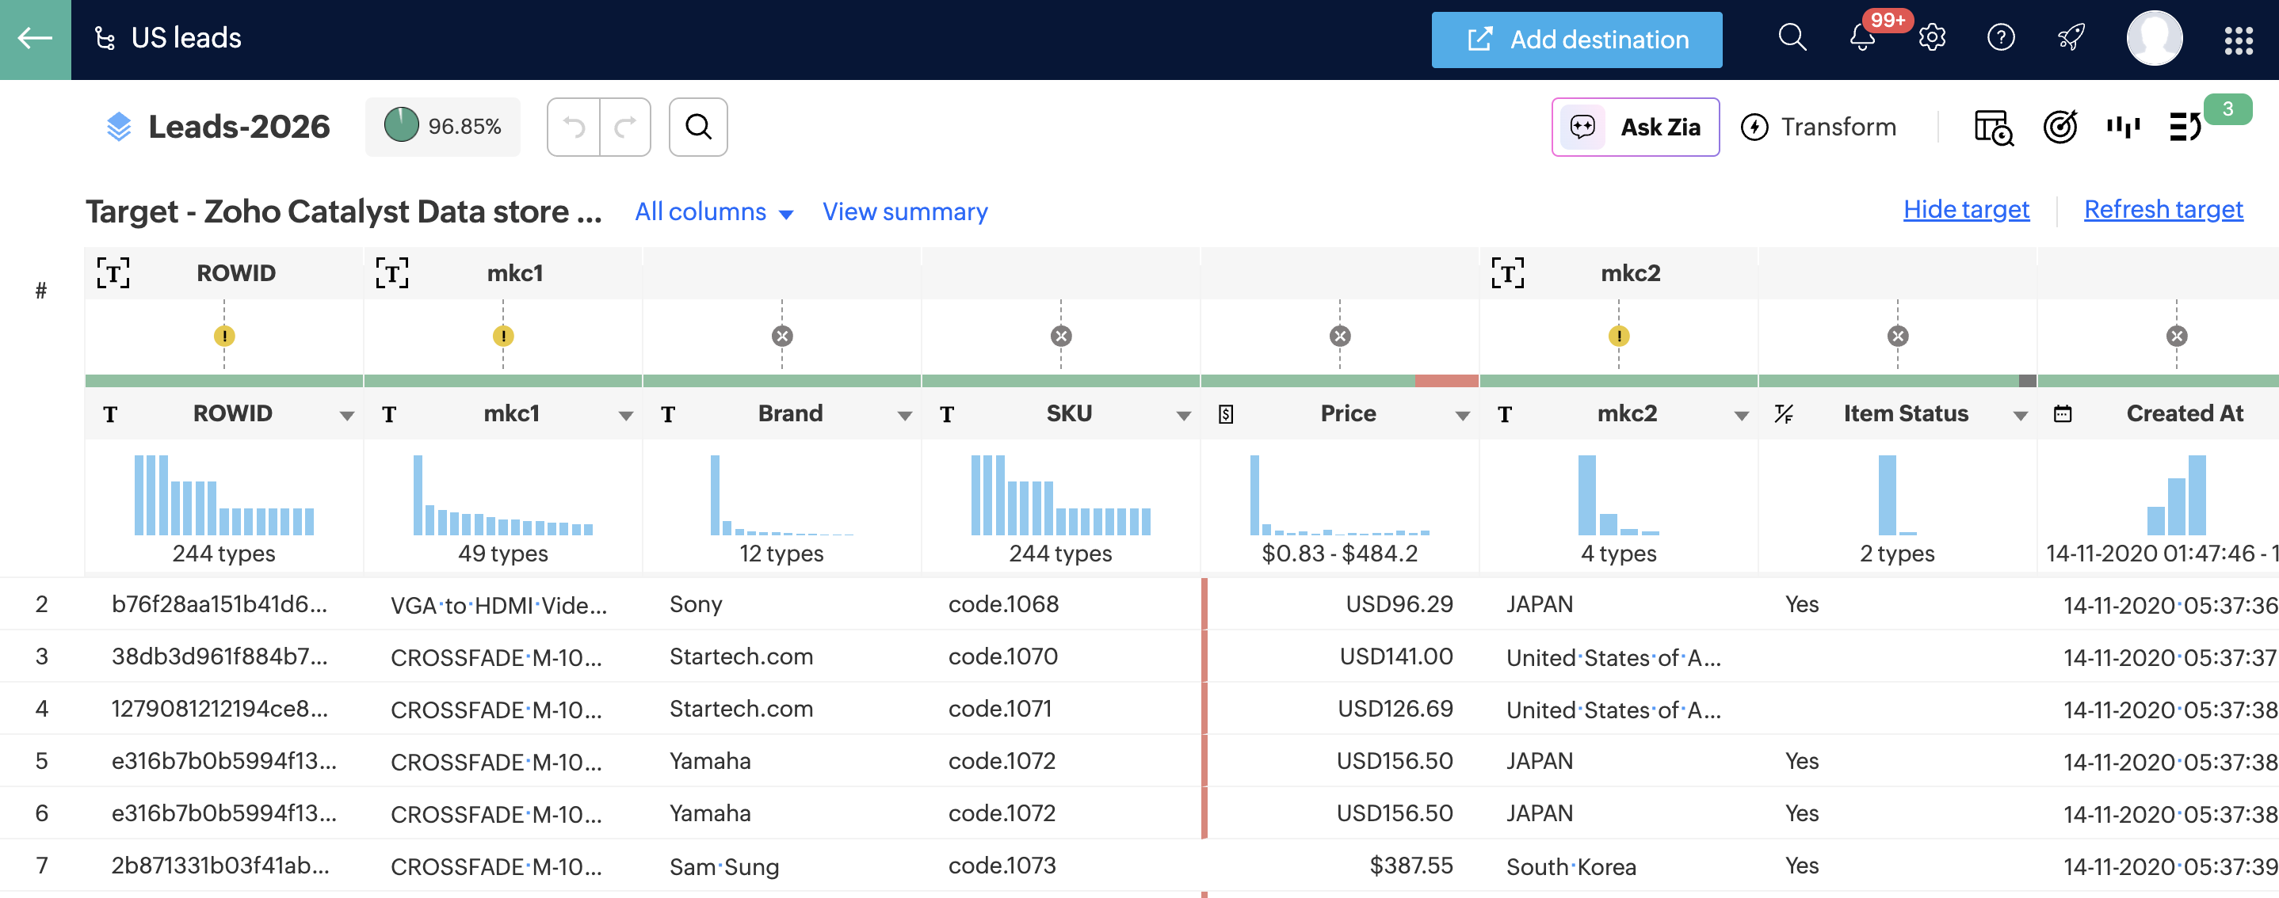2279x898 pixels.
Task: Click the redo arrow button
Action: [x=625, y=127]
